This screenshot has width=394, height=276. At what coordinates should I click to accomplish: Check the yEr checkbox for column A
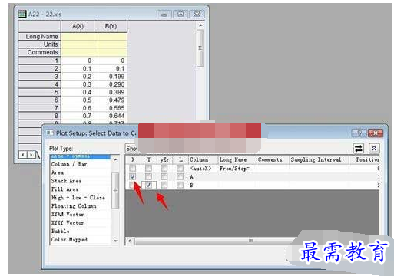coord(164,176)
